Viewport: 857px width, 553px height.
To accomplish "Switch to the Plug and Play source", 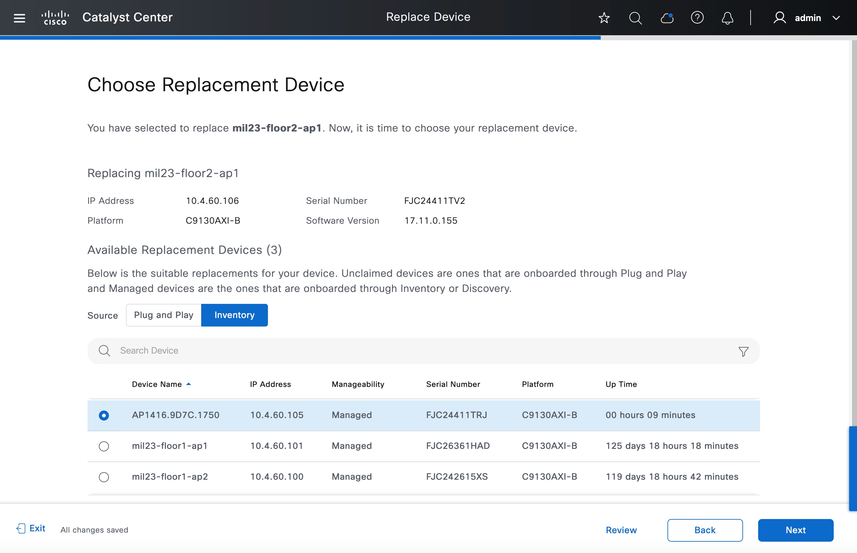I will pyautogui.click(x=163, y=315).
